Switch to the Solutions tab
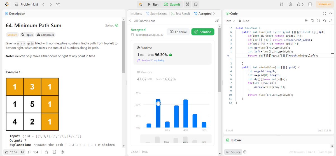This screenshot has height=156, width=336. [x=136, y=13]
